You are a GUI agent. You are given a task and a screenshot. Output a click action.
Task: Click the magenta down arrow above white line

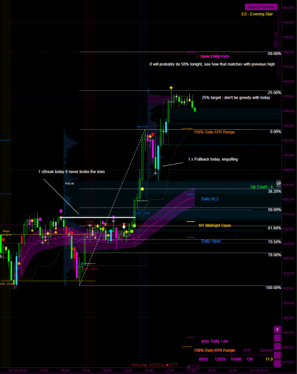pos(61,211)
